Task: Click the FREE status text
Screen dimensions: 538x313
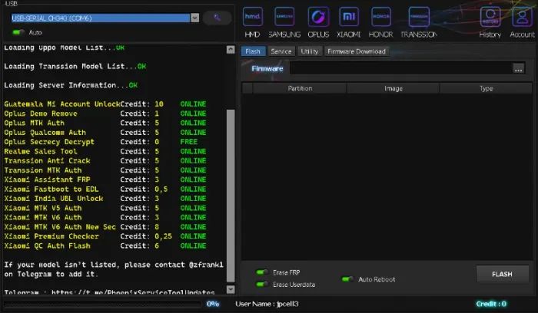Action: (x=189, y=142)
